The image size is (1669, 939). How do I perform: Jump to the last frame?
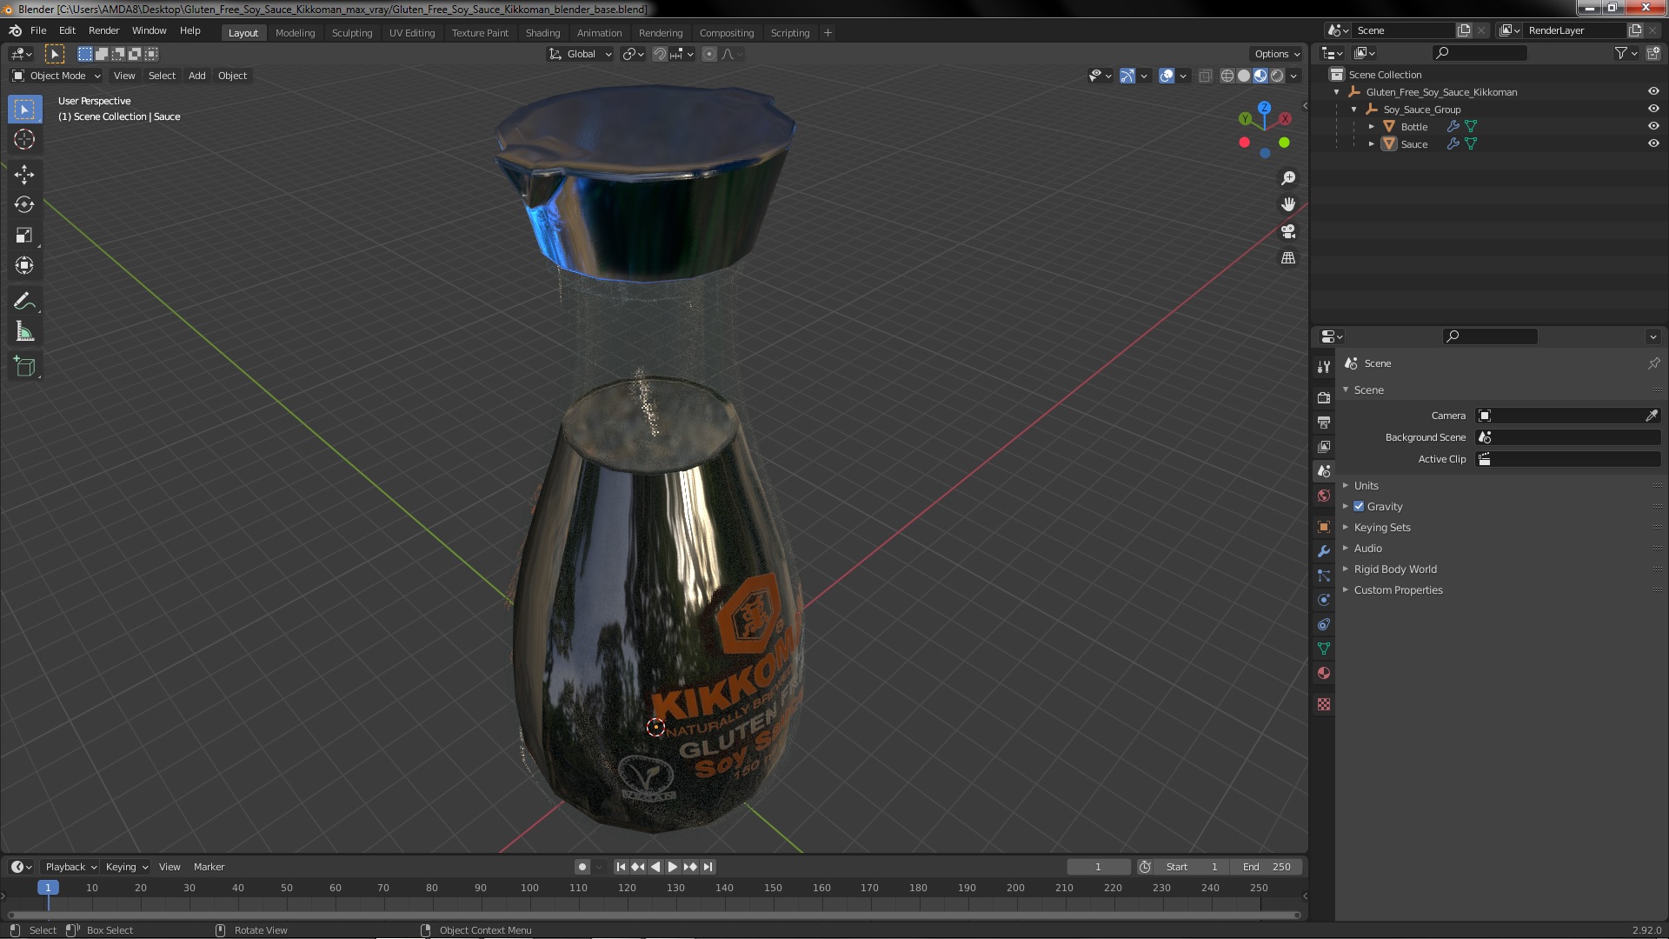click(708, 867)
